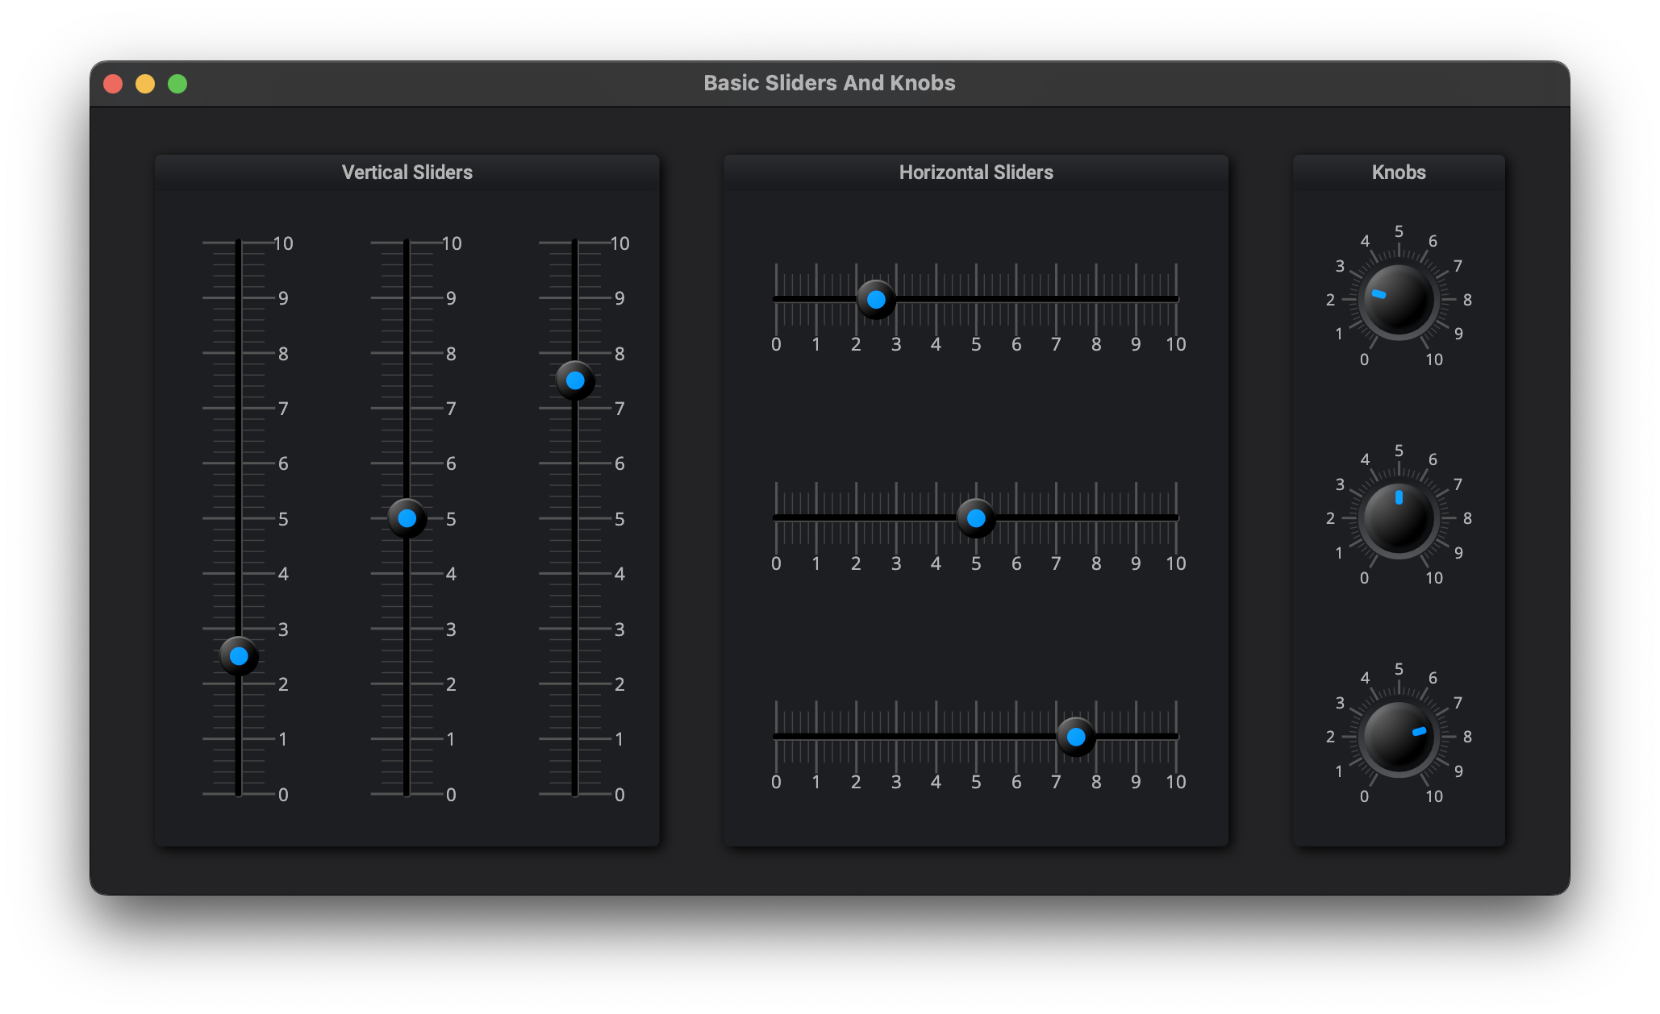1660x1014 pixels.
Task: Click the 10 label of the top knob
Action: click(x=1434, y=360)
